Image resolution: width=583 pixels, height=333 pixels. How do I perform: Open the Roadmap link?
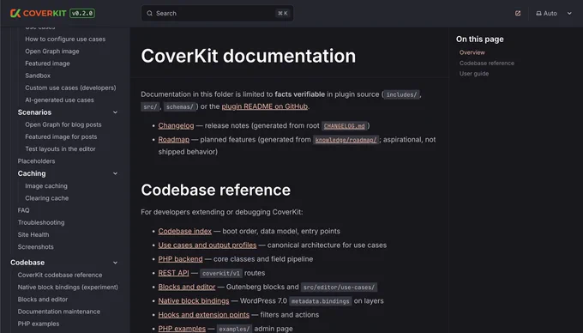click(174, 140)
